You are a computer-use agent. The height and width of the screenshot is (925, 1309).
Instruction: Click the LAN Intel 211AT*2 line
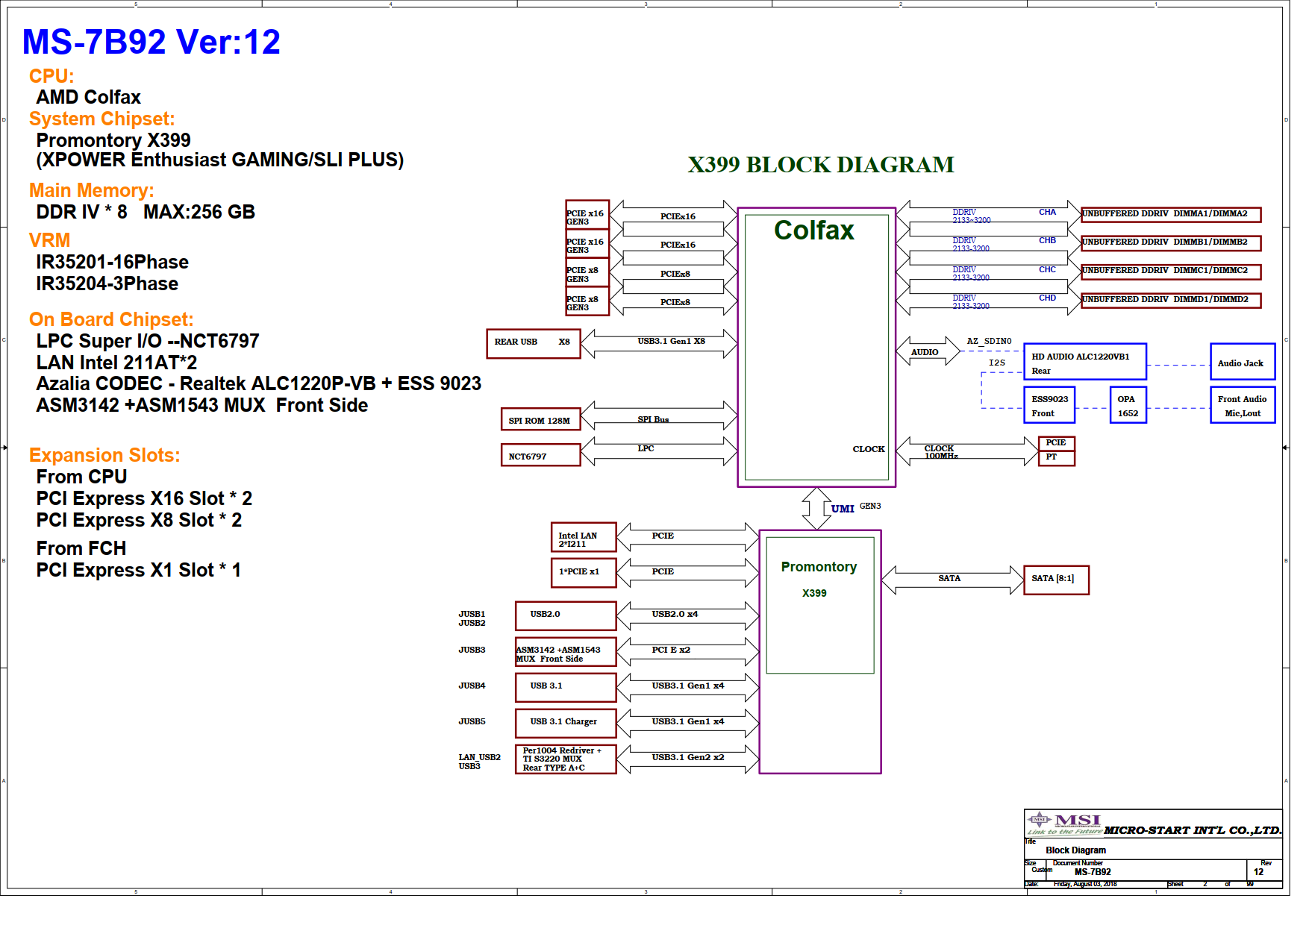tap(116, 363)
